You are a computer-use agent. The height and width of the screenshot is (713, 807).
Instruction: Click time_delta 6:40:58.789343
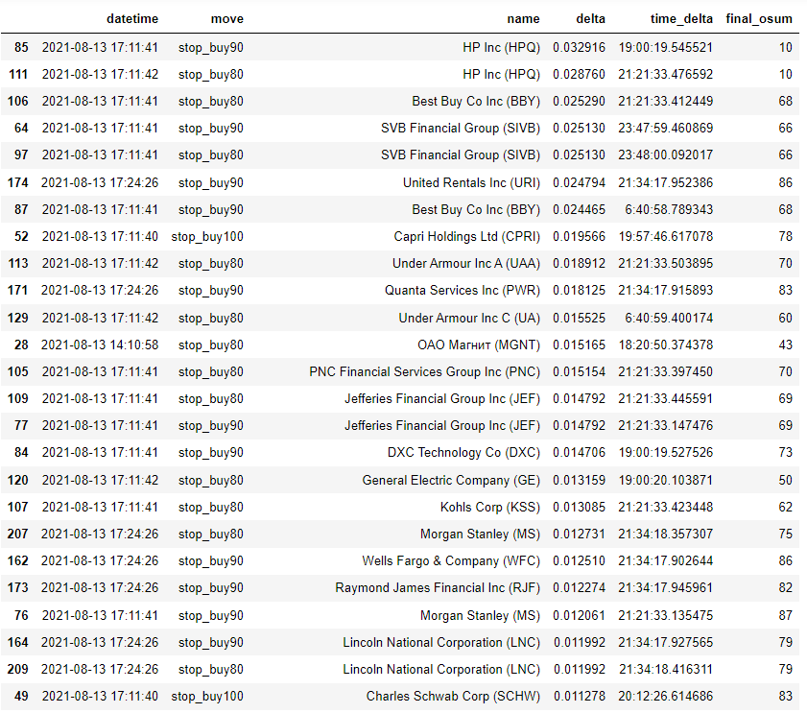coord(669,209)
